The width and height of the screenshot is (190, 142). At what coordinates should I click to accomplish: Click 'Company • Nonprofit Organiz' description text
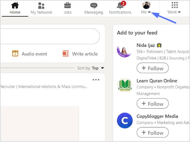point(163,87)
